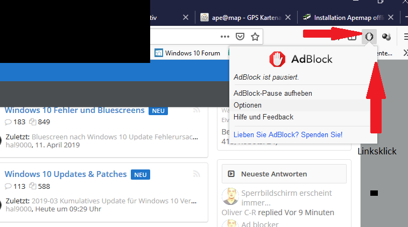Click the 'AdBlock ist pausiert.' status text
Viewport: 408px width, 227px height.
(x=266, y=77)
